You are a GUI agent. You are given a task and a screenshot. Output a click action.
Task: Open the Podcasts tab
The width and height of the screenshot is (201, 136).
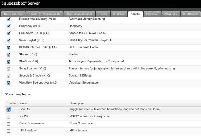coord(152,14)
